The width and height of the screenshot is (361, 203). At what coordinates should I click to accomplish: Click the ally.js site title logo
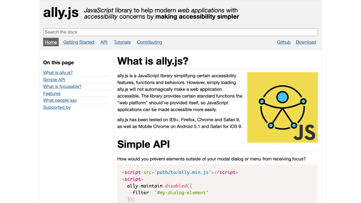pyautogui.click(x=61, y=13)
